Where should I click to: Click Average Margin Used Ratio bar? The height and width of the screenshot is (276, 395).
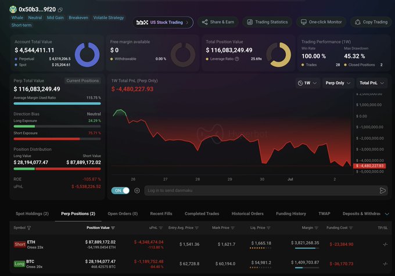point(57,103)
